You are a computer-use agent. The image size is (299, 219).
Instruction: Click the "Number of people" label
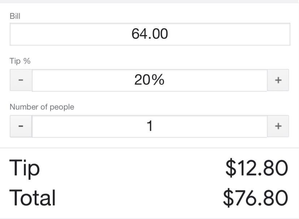42,107
